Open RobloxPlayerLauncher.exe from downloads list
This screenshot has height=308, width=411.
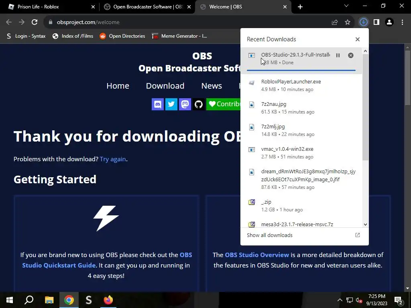click(301, 85)
